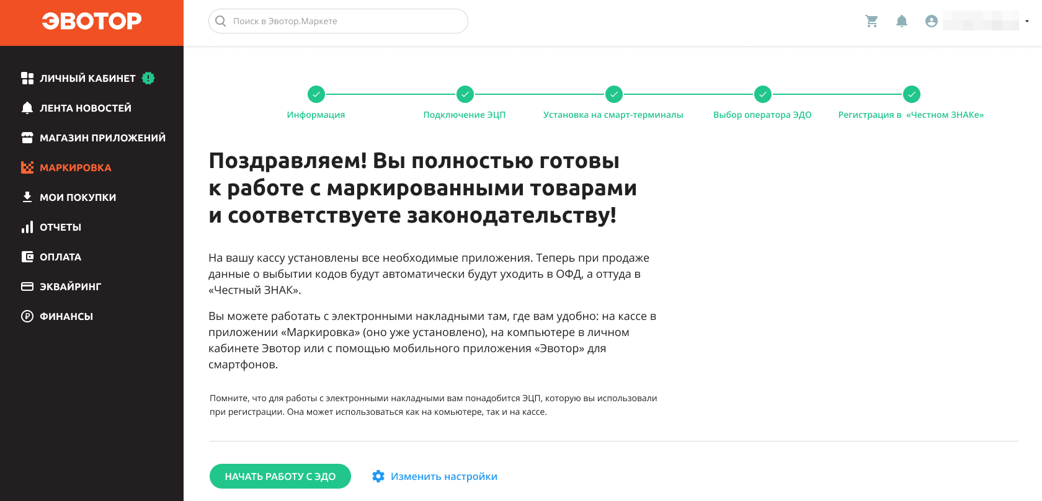The width and height of the screenshot is (1042, 501).
Task: Click the Подключение ЭЦП step checkmark circle
Action: tap(465, 94)
